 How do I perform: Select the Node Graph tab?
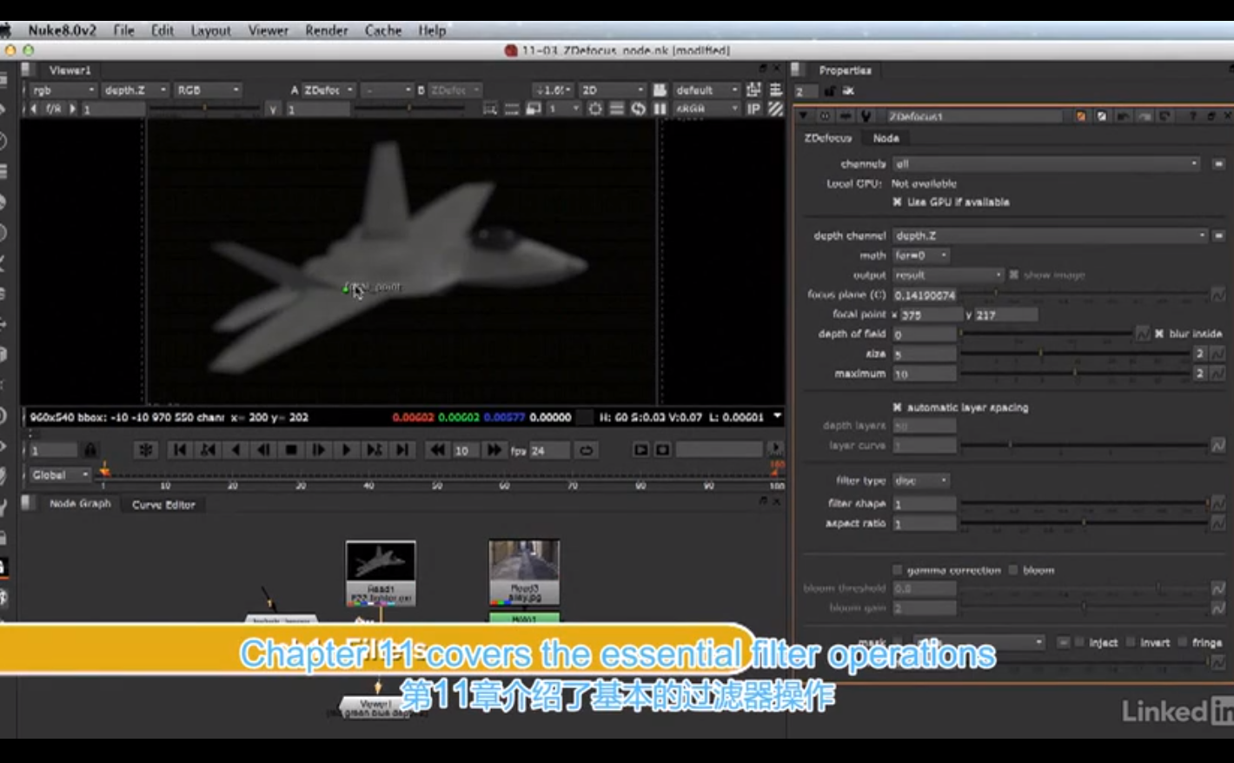coord(80,504)
